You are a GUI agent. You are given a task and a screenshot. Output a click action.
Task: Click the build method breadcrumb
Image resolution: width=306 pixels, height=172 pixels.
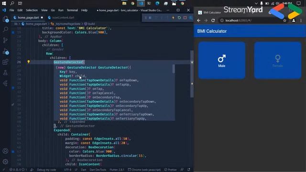[91, 24]
